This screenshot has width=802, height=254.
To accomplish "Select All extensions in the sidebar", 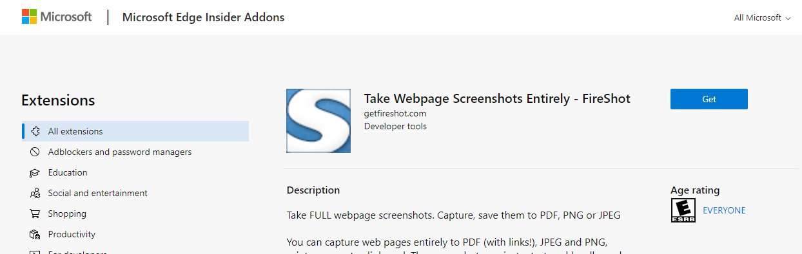I will (x=135, y=131).
